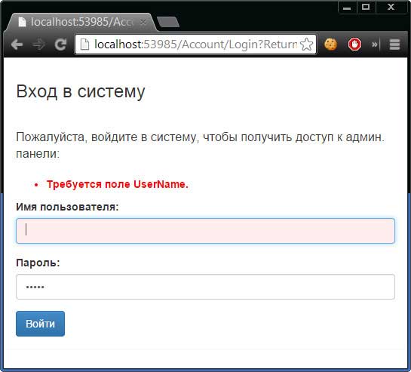The height and width of the screenshot is (372, 411).
Task: Maximize the browser window
Action: (x=366, y=7)
